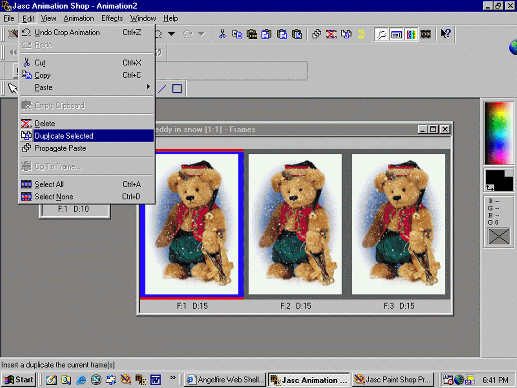Select the line drawing tool
517x388 pixels.
pyautogui.click(x=162, y=88)
